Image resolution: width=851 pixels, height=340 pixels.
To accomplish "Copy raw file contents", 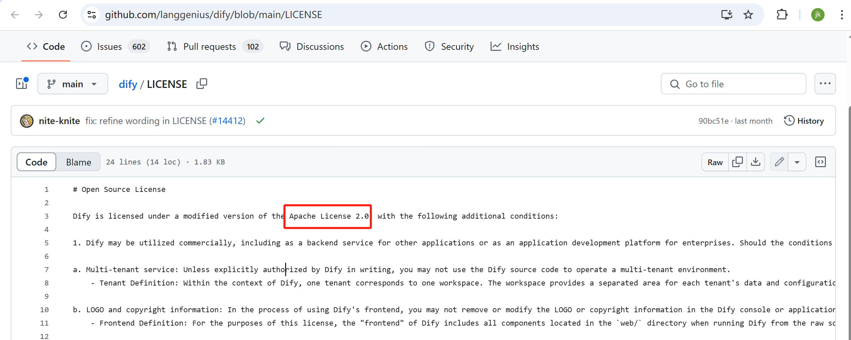I will (x=737, y=162).
